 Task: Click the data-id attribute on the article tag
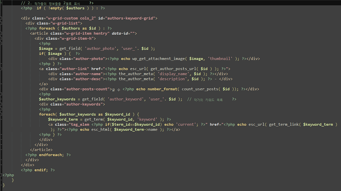124,33
